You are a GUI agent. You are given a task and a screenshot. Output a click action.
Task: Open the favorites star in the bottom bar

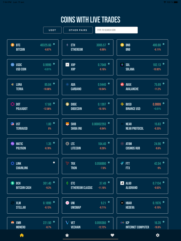[x=67, y=235]
